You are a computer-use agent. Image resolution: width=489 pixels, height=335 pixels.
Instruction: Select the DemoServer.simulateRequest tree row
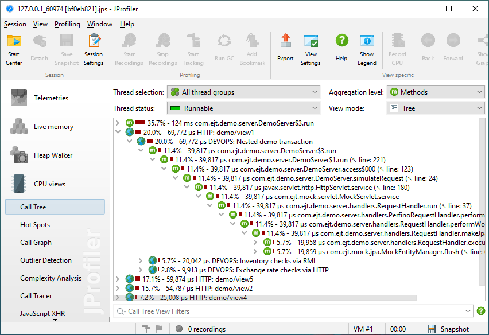coord(311,178)
